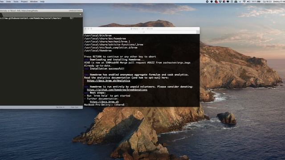Click the "Installation successful!" line
285x160 pixels.
point(107,69)
